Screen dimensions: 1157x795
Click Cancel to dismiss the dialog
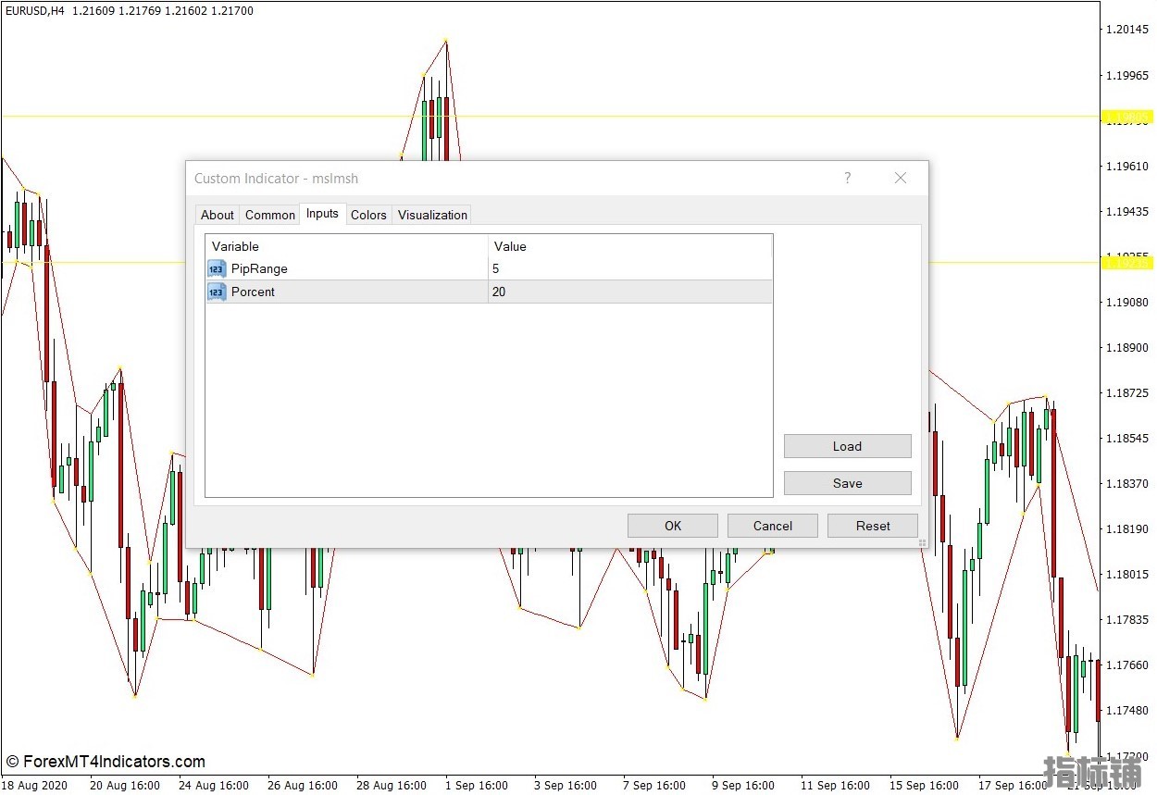pos(773,526)
